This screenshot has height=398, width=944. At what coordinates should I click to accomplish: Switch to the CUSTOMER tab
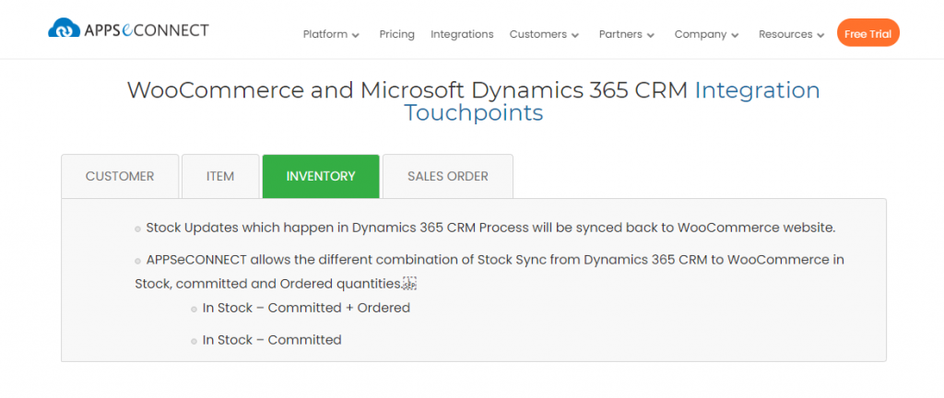point(120,176)
